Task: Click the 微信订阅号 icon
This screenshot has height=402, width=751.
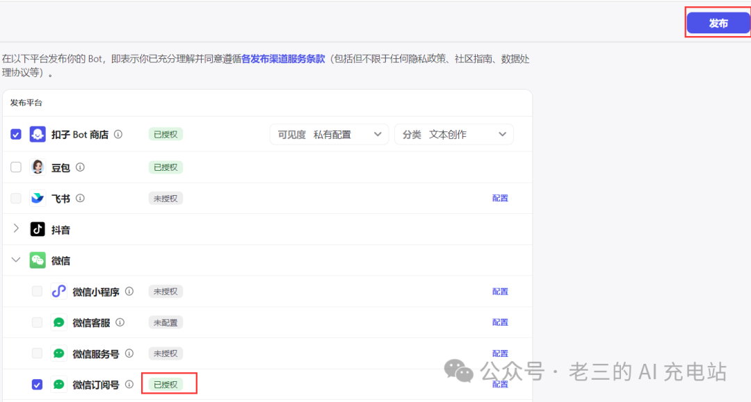Action: click(58, 385)
